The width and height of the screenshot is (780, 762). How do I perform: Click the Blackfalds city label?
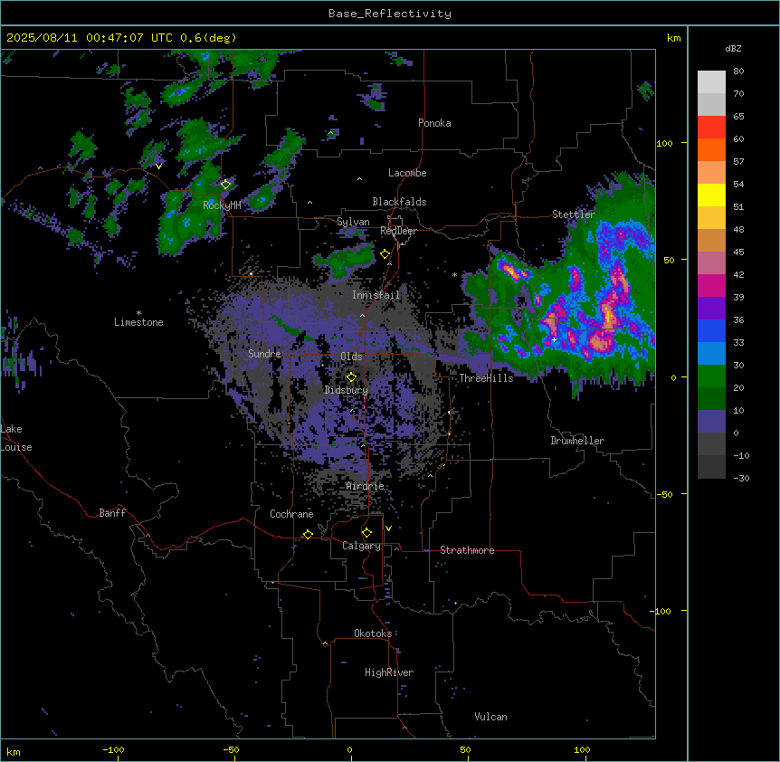point(399,202)
